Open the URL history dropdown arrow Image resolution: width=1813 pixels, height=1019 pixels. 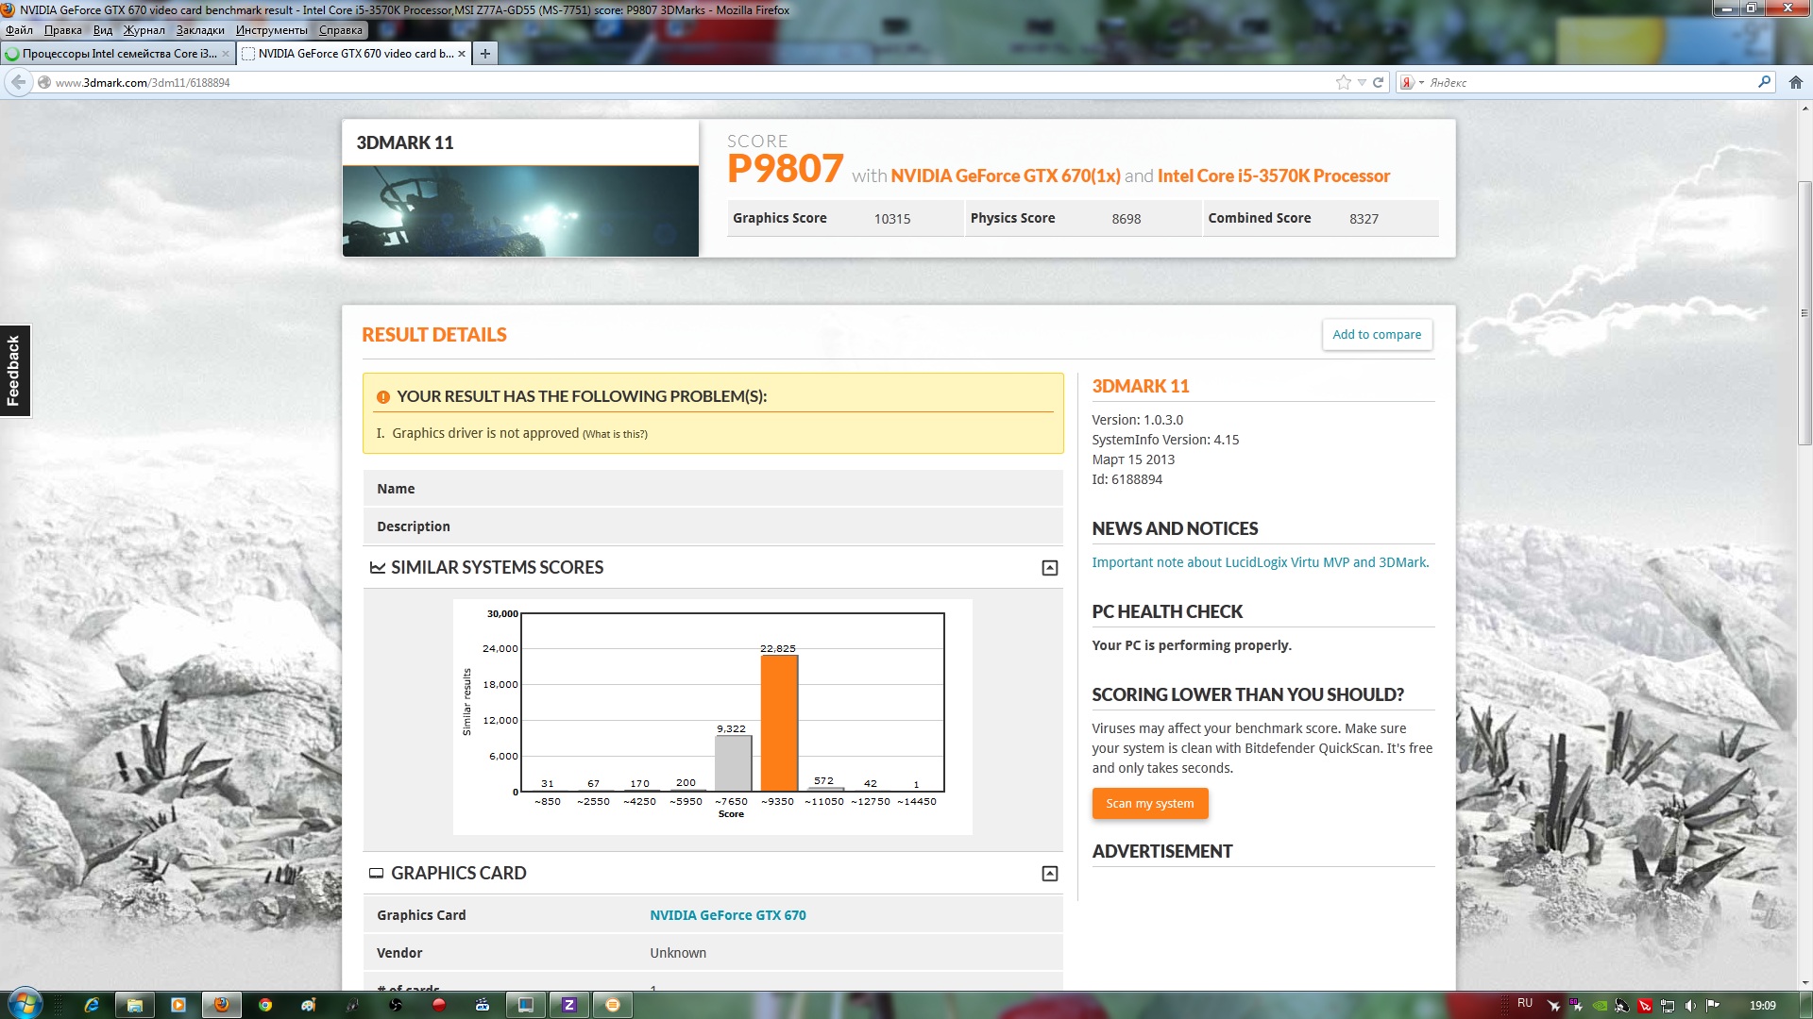tap(1362, 82)
